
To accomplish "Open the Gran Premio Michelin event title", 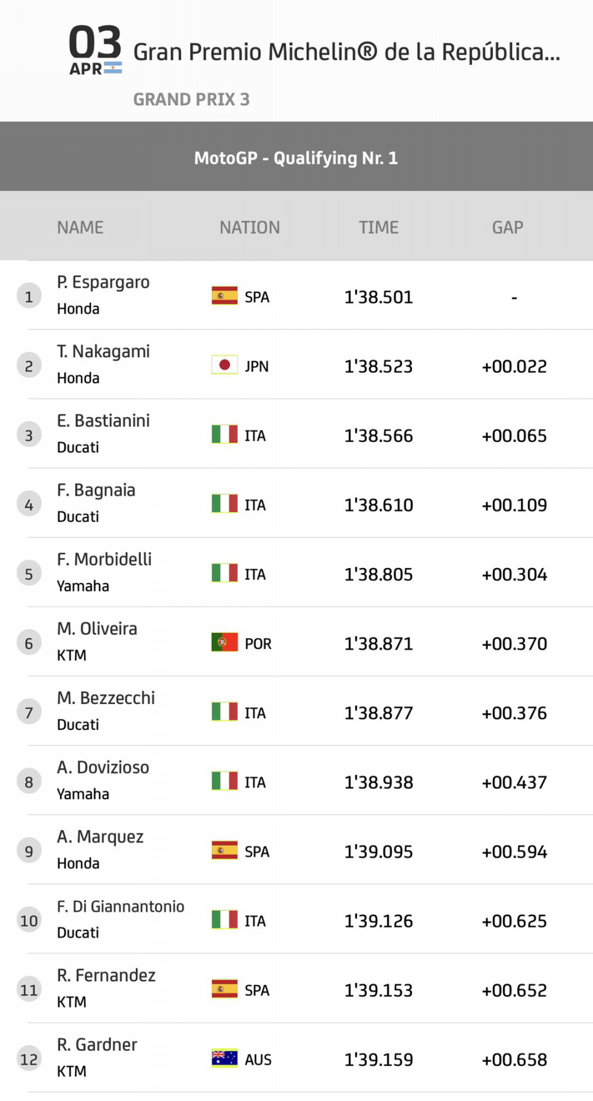I will pyautogui.click(x=347, y=52).
